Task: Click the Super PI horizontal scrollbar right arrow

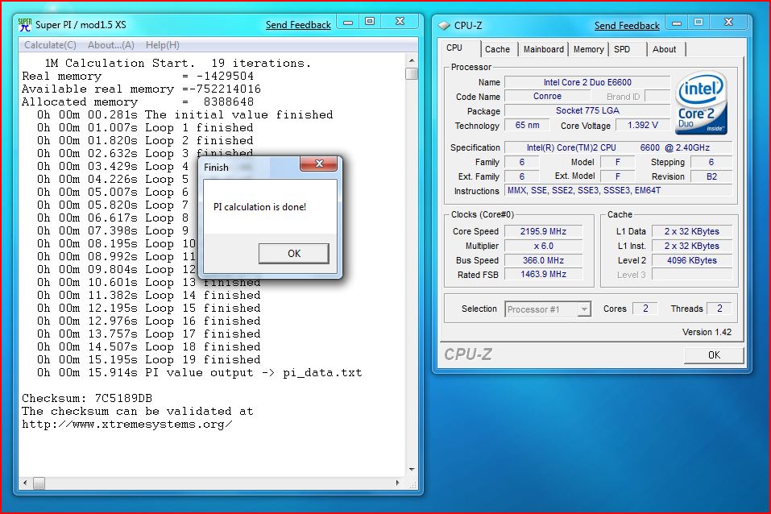Action: coord(398,483)
